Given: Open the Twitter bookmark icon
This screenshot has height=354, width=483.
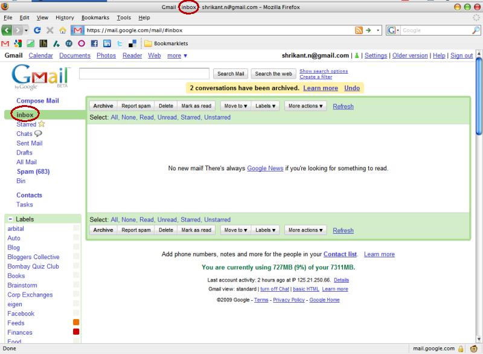Looking at the screenshot, I should point(119,43).
